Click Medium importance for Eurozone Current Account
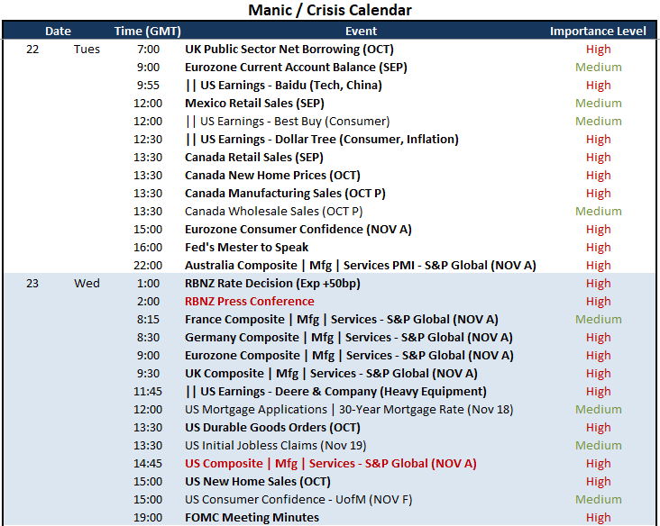Screen dimensions: 660x526 pos(598,68)
